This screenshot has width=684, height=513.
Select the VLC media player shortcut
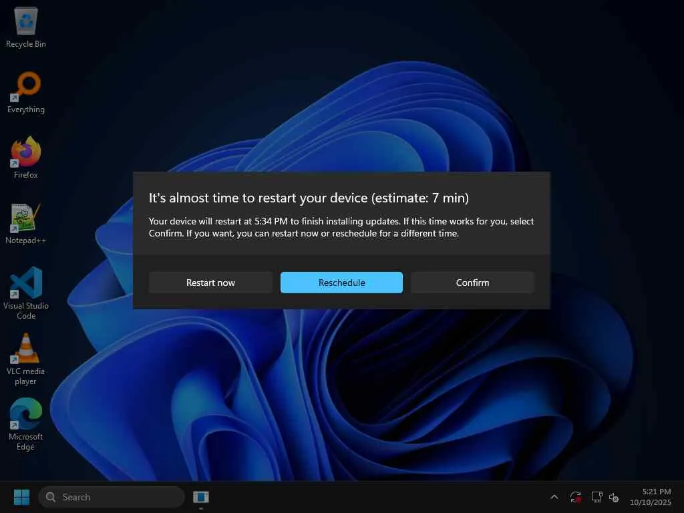click(26, 359)
